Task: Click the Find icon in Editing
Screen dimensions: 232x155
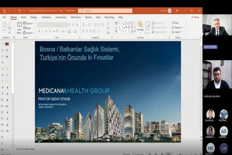Action: 175,23
